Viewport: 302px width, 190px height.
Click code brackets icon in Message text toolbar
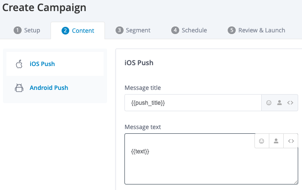(x=291, y=141)
